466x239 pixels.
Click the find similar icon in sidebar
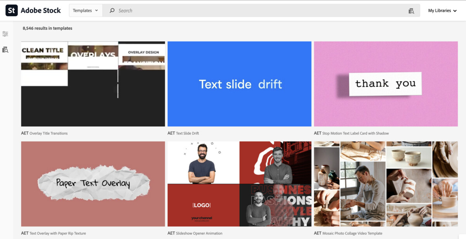[x=5, y=50]
